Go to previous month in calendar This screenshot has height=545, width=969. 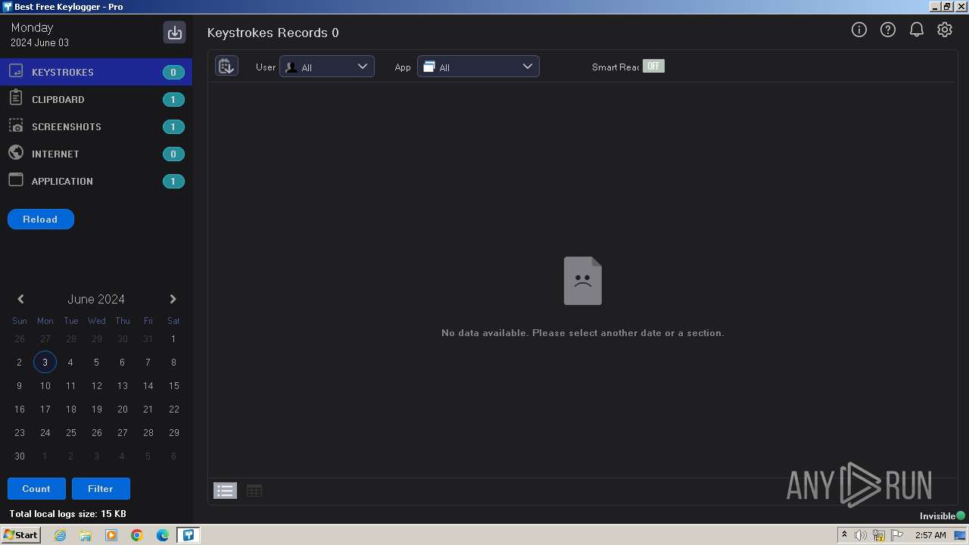click(x=20, y=299)
